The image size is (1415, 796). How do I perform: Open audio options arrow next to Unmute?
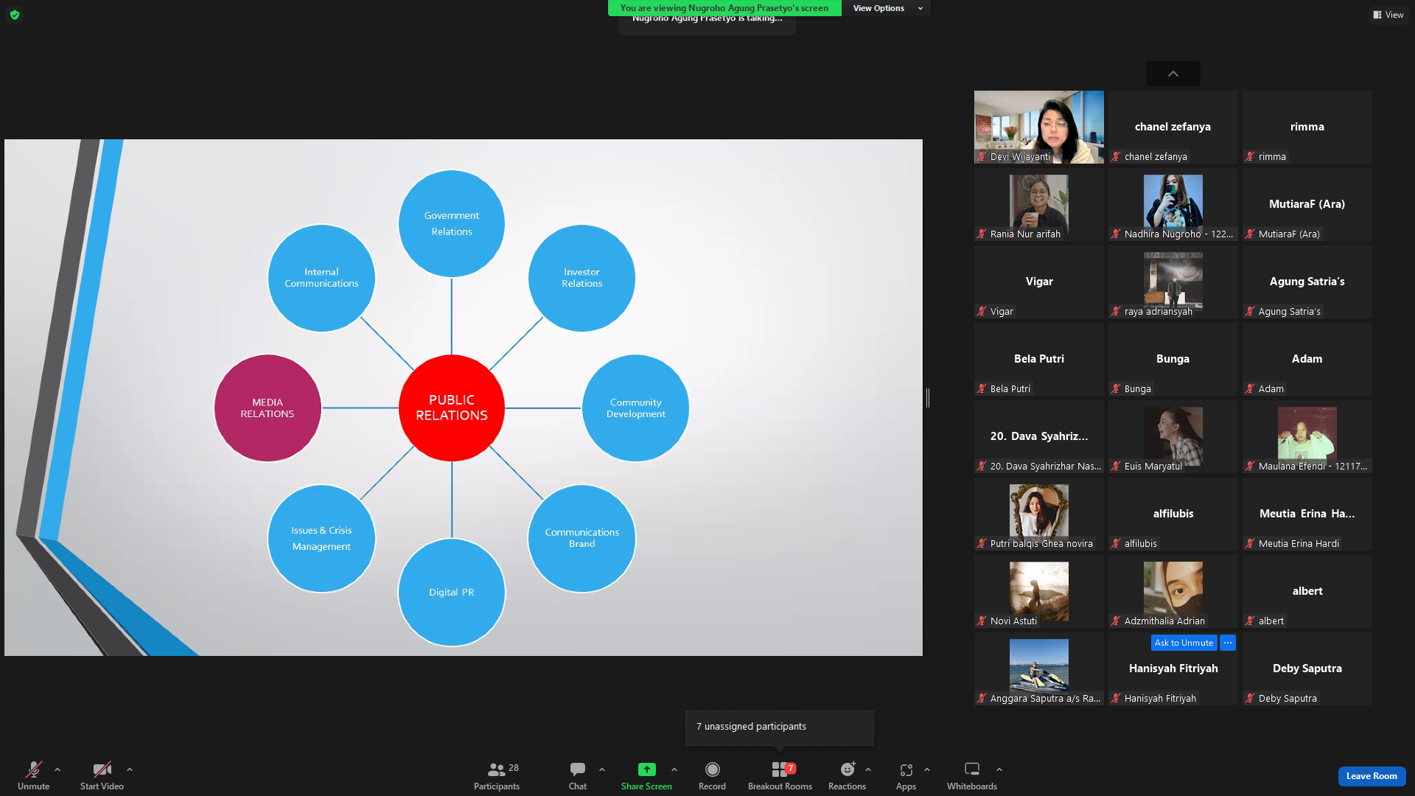(57, 769)
